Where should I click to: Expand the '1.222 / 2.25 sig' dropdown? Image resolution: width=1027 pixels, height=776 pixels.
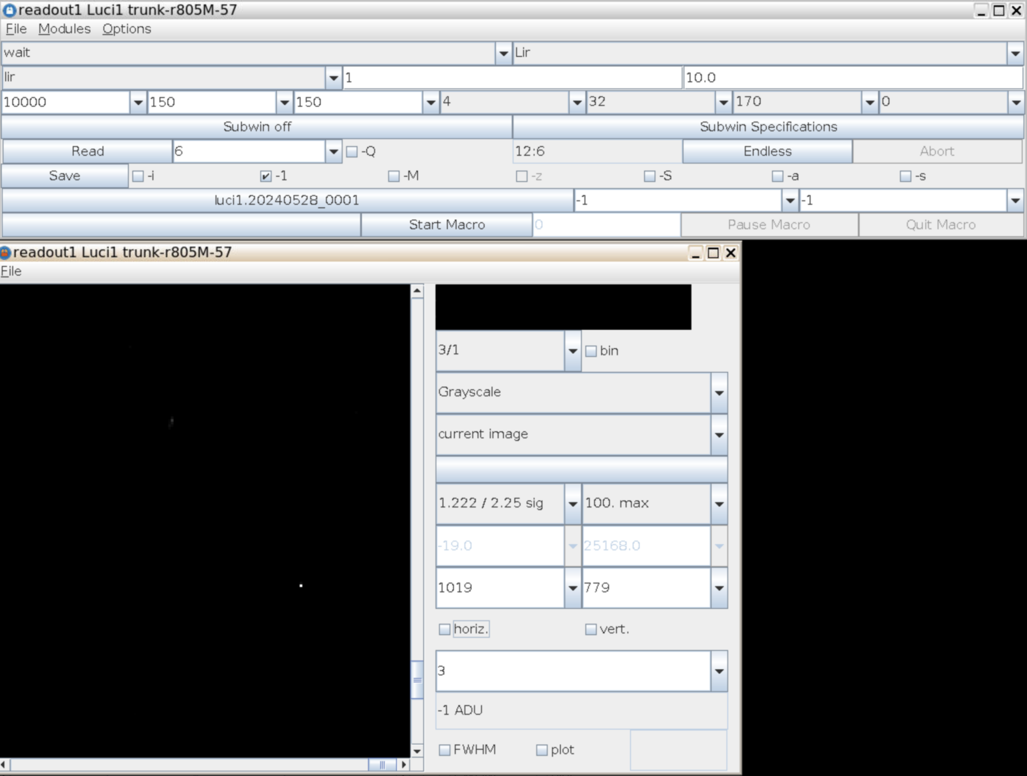[x=572, y=504]
